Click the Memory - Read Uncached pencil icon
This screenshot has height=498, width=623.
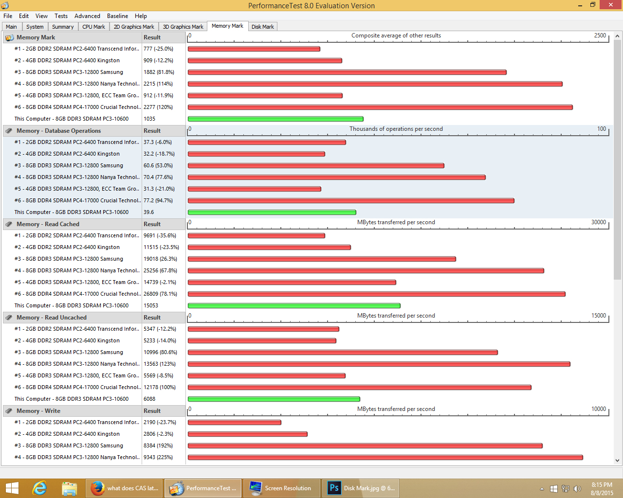[x=9, y=318]
